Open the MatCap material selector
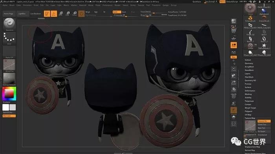275x154 pixels. tap(9, 79)
